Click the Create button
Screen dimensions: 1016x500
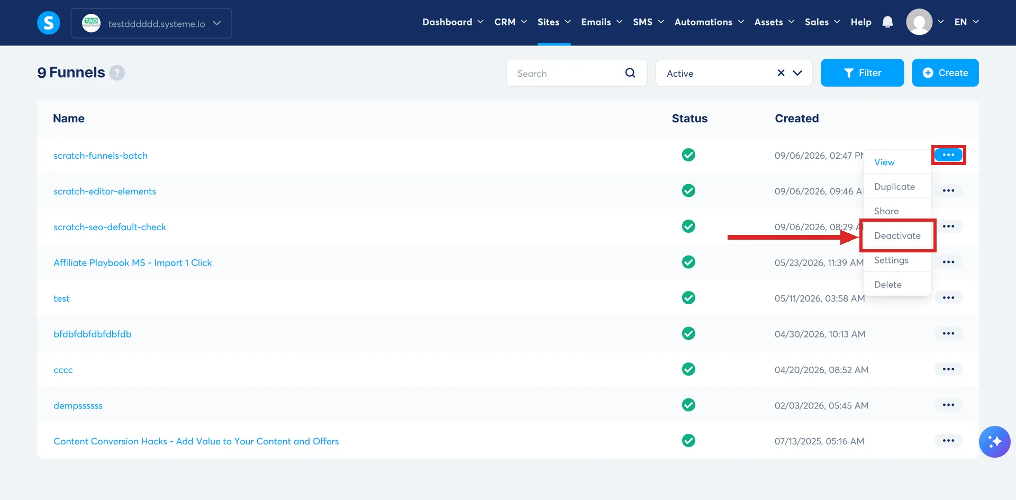tap(945, 73)
